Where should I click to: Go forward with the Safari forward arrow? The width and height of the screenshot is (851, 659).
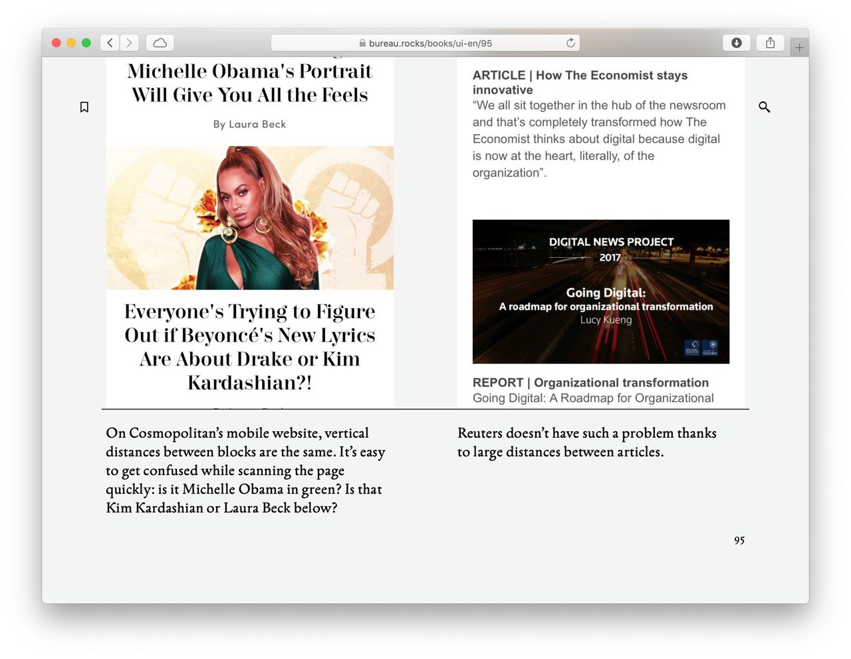pos(130,43)
